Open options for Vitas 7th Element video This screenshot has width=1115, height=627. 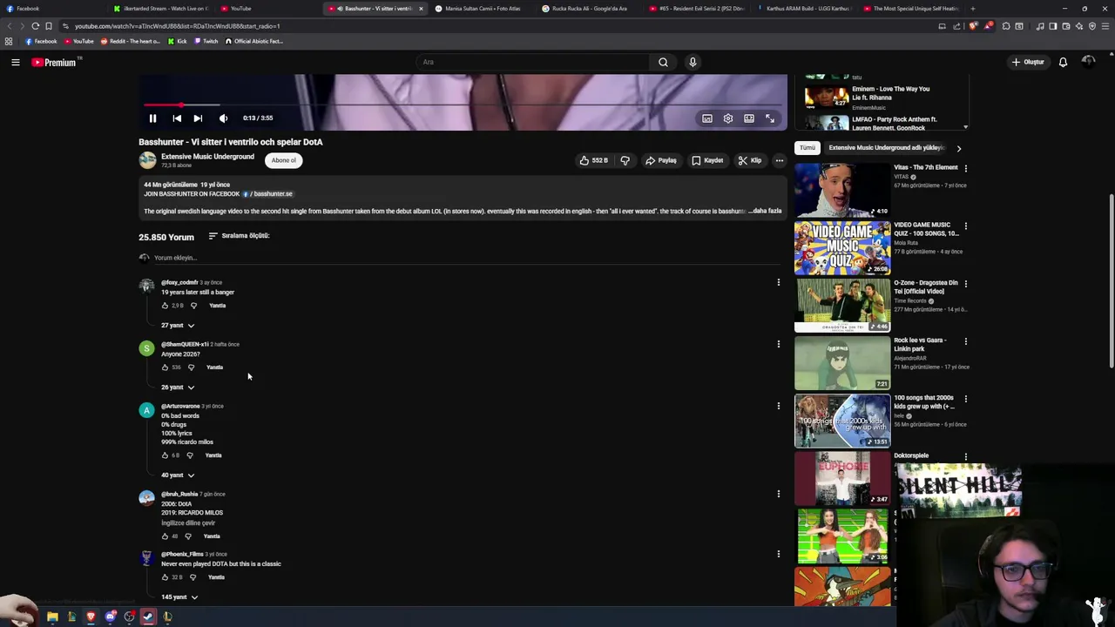point(965,168)
